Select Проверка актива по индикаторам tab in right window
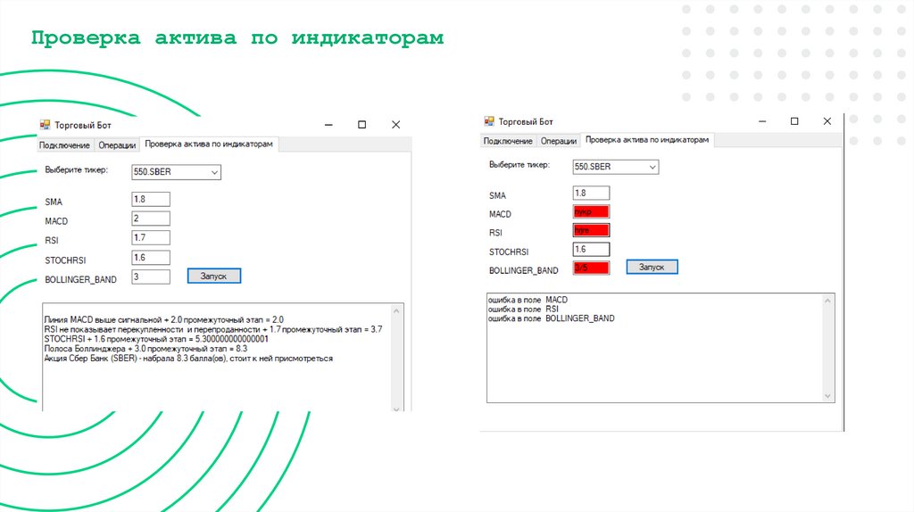Image resolution: width=914 pixels, height=512 pixels. point(647,140)
